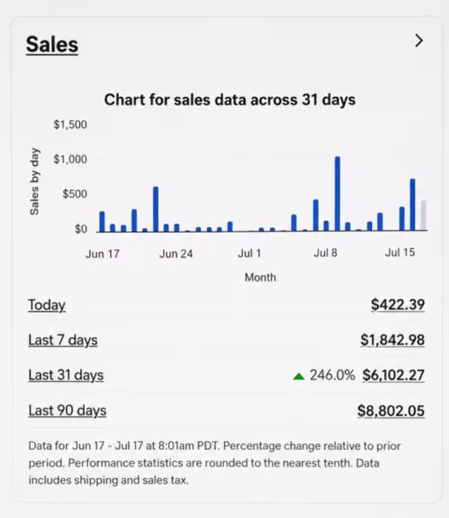Select the $6,102.27 amount
Viewport: 449px width, 518px height.
(393, 375)
